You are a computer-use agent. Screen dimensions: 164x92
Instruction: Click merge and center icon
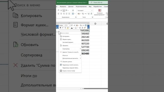coord(73,14)
